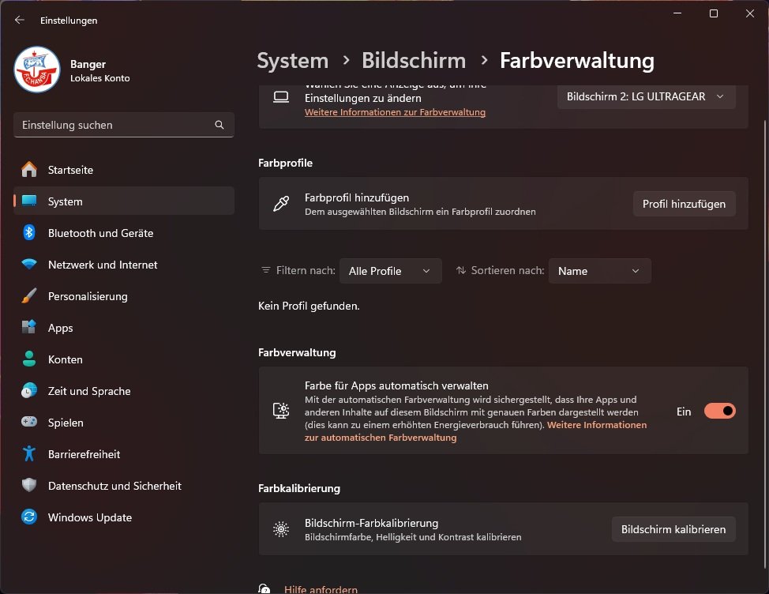Click the back arrow at top left
Image resolution: width=769 pixels, height=594 pixels.
19,20
